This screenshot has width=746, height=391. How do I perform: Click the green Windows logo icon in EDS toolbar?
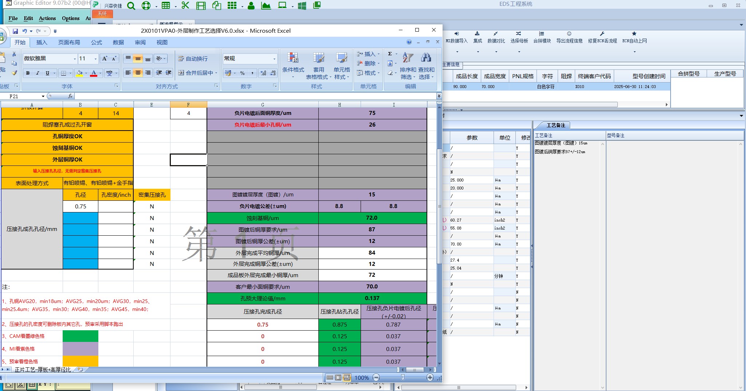point(302,5)
